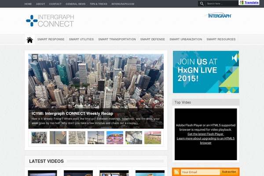Open the General News section
The image size is (264, 176).
[75, 4]
